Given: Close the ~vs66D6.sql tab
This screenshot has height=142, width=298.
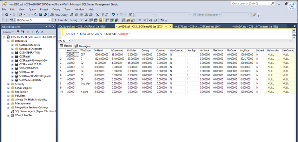Looking at the screenshot, I should (170, 27).
